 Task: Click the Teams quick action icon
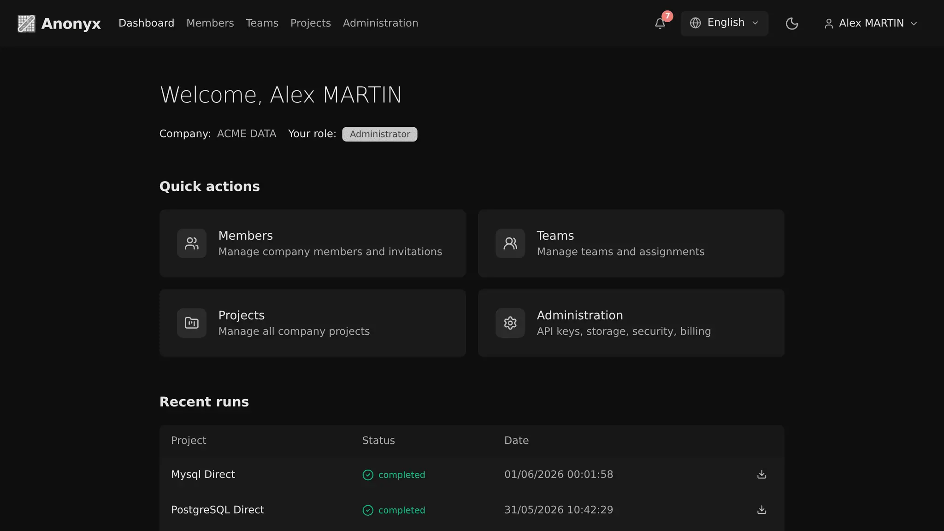[x=510, y=243]
